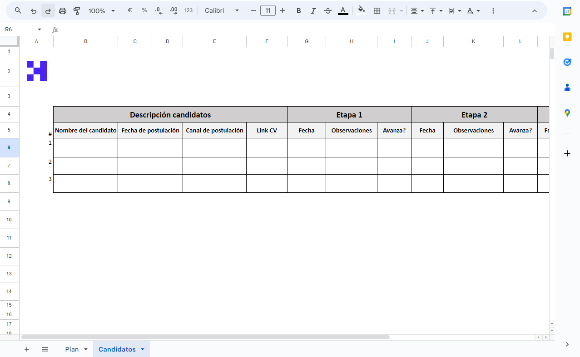Click the Print icon
The width and height of the screenshot is (580, 357).
[62, 10]
